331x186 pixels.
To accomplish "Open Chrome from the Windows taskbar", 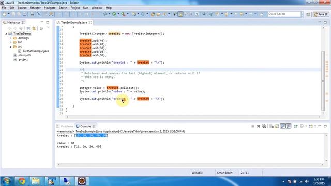I will (22, 181).
